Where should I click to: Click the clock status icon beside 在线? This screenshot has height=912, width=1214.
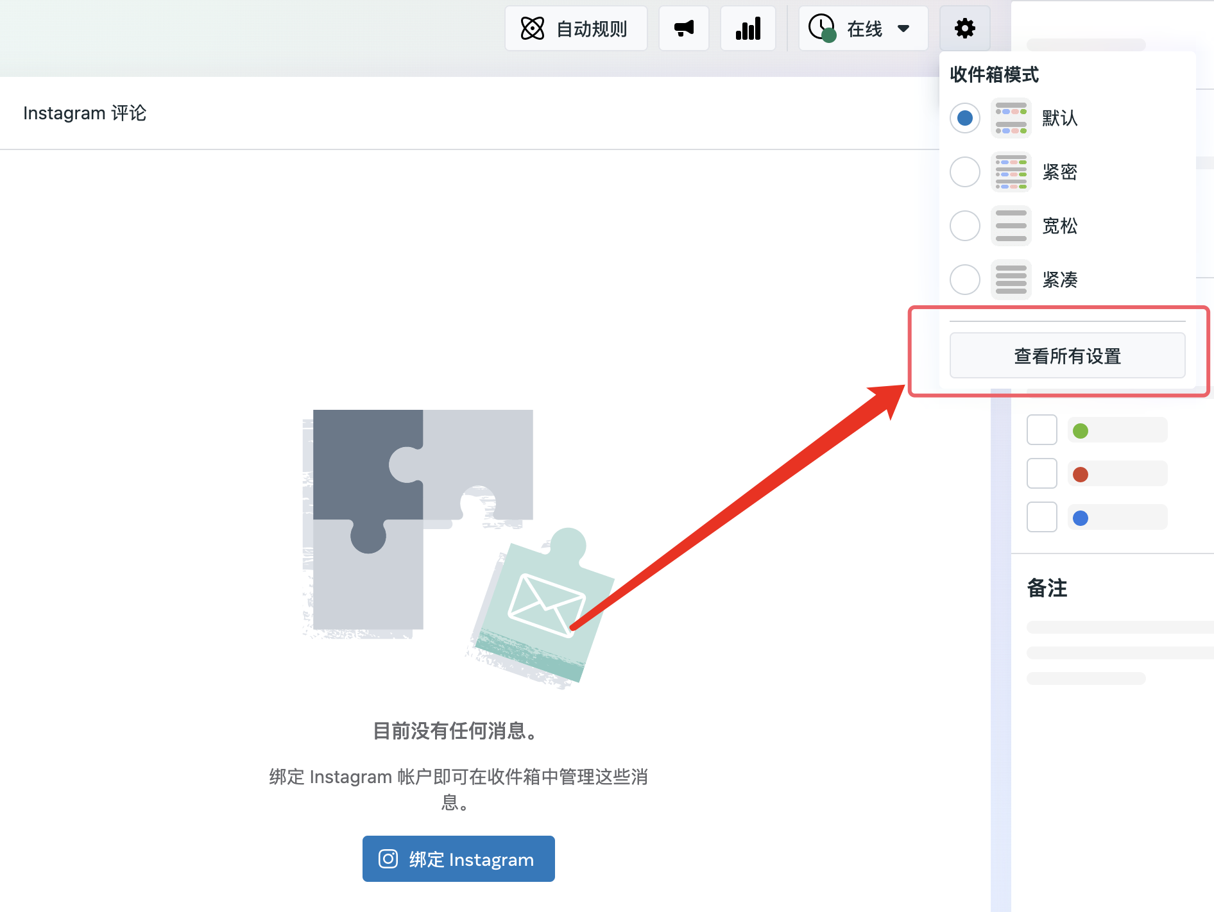click(x=822, y=28)
